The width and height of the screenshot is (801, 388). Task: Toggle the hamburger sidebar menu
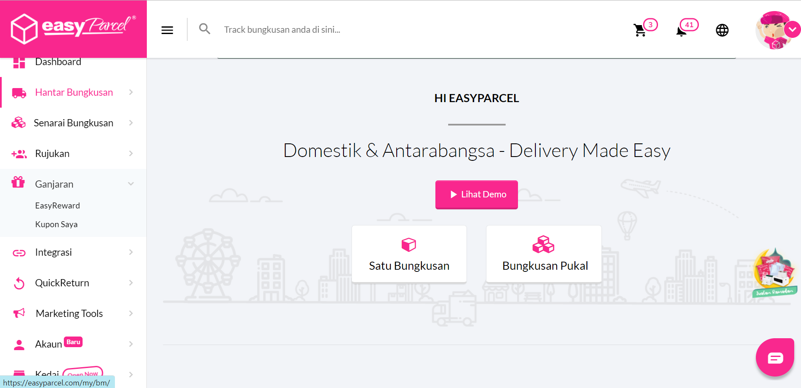(167, 30)
